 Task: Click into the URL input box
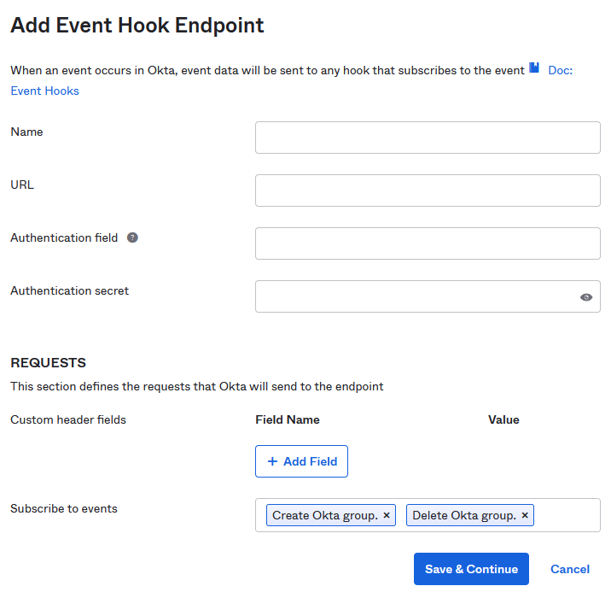point(427,190)
